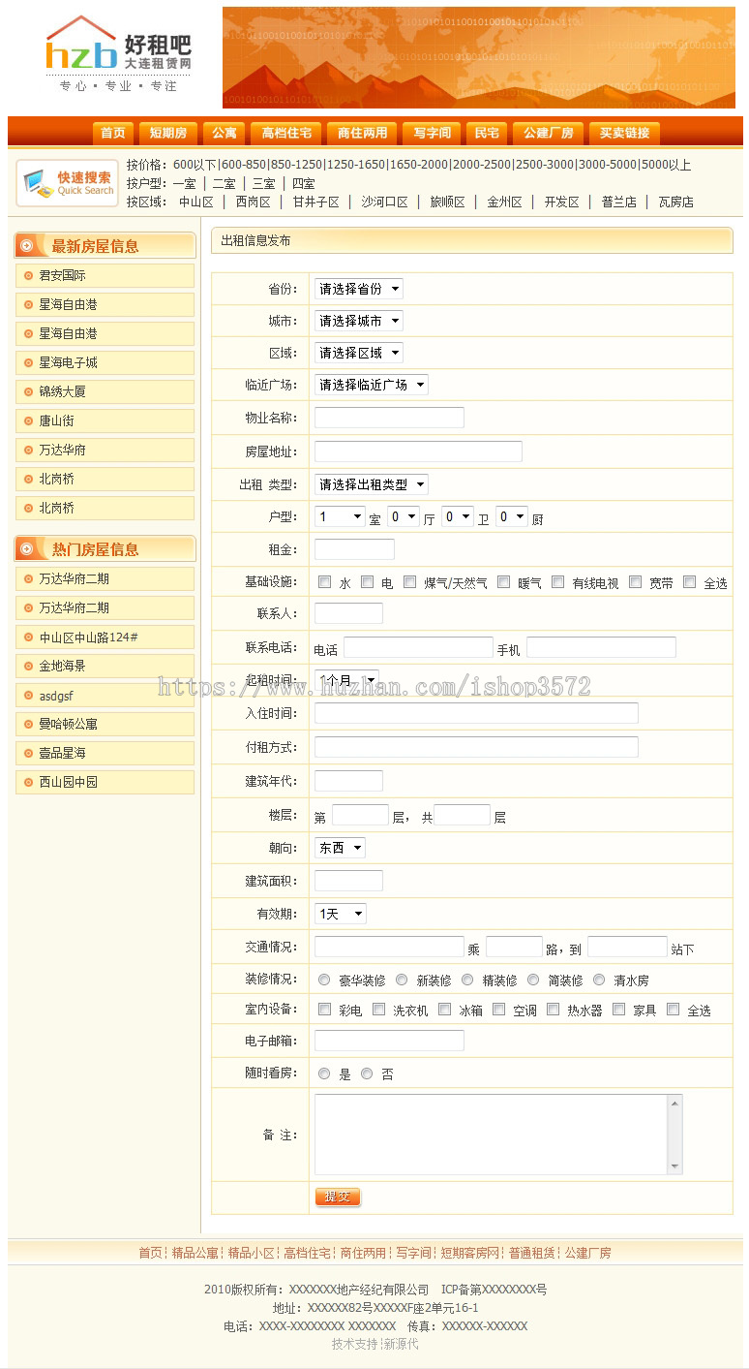Open the 请选择城市 dropdown
This screenshot has width=749, height=1369.
(358, 321)
